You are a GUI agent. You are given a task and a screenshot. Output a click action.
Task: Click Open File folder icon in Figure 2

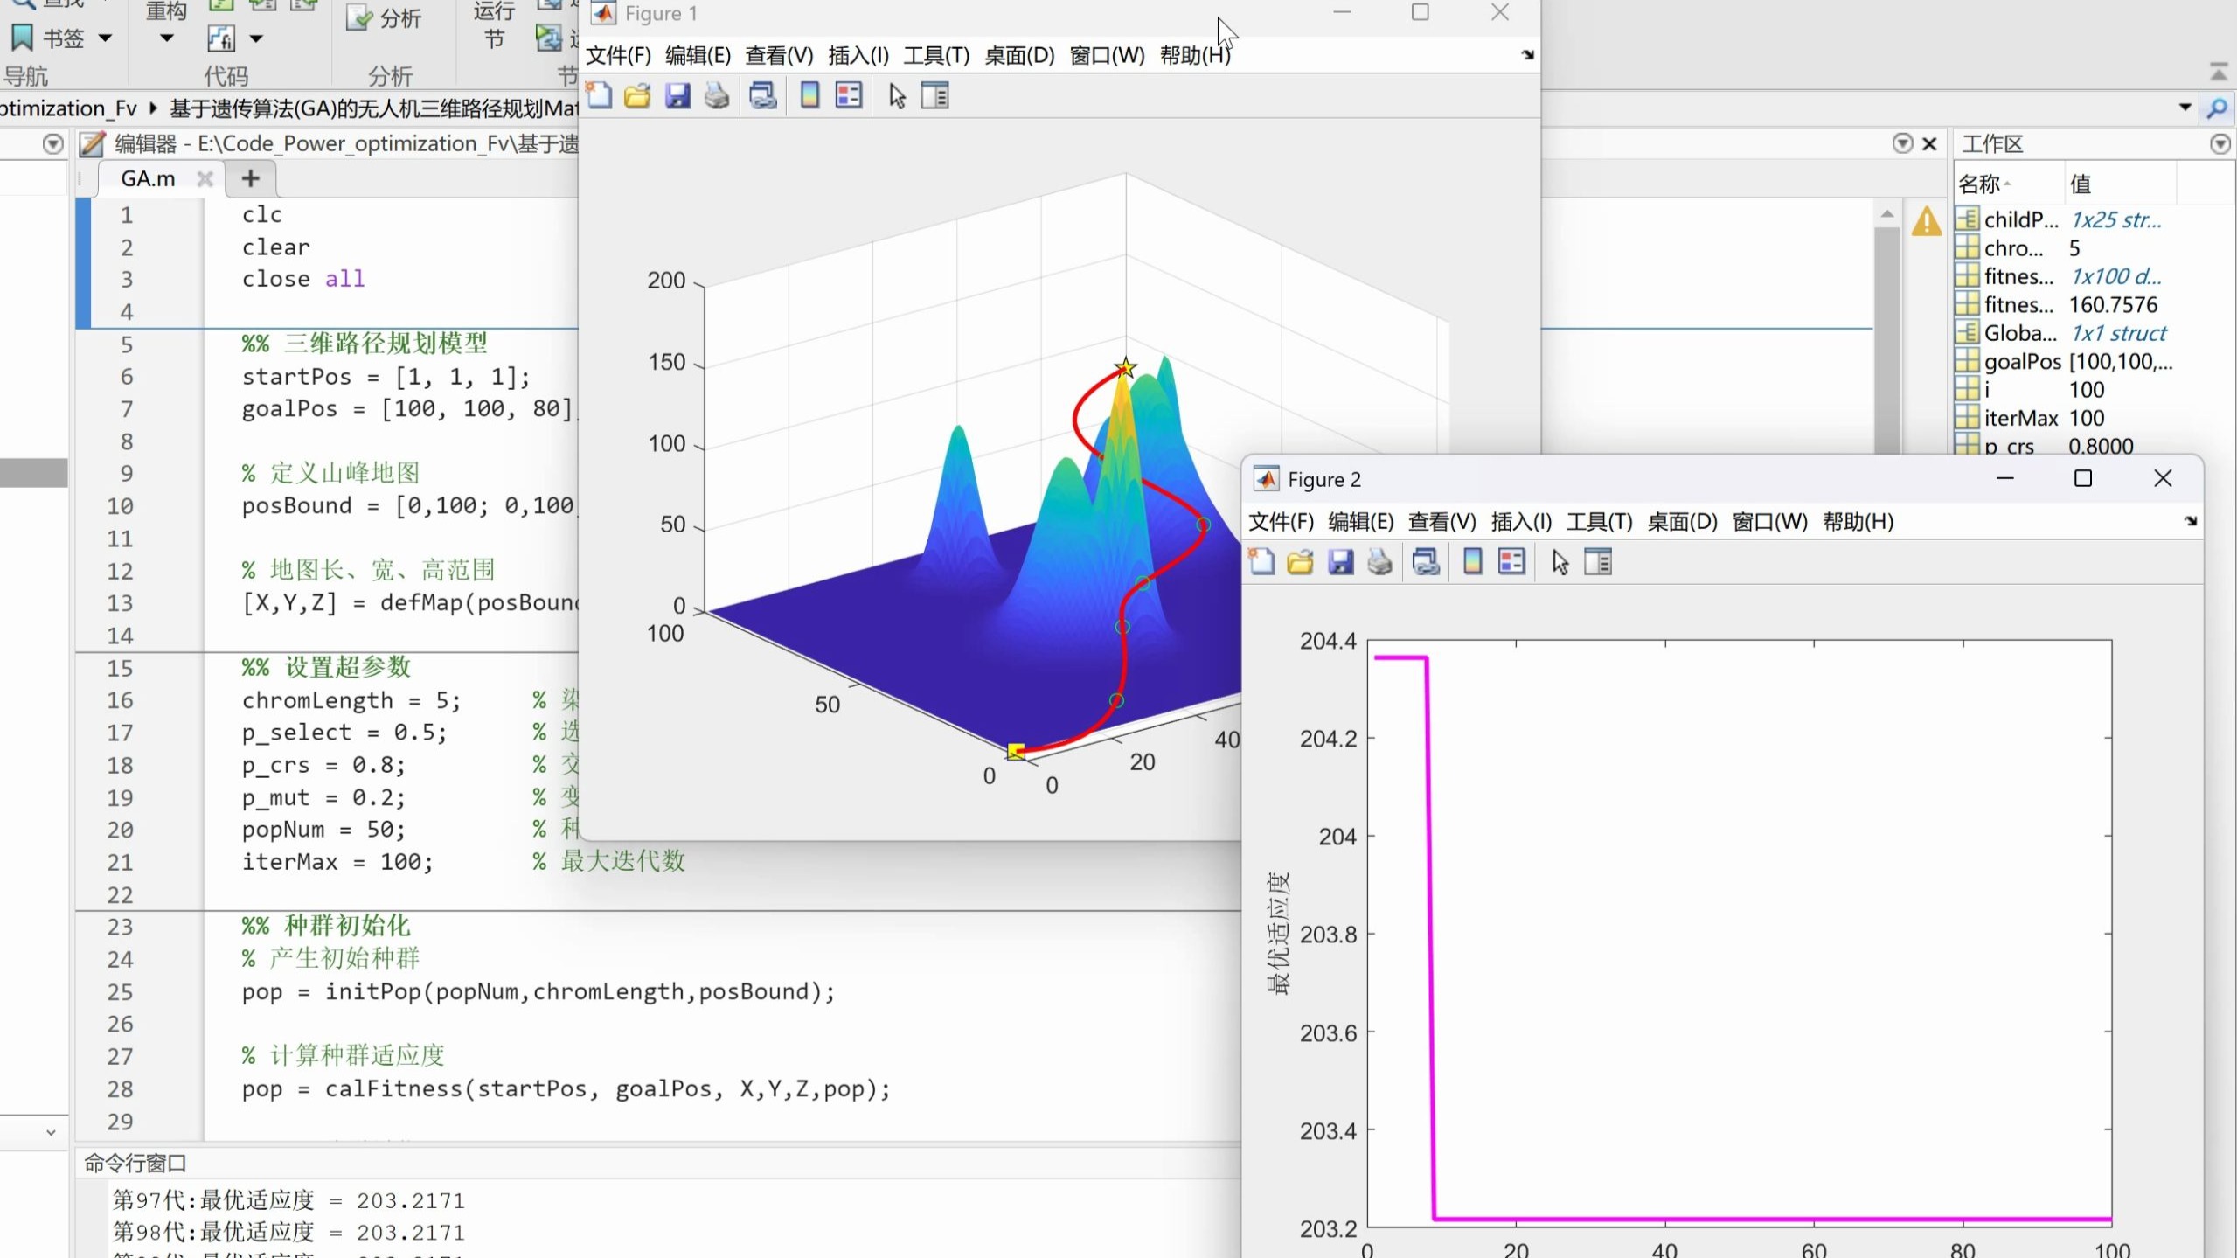pos(1300,562)
